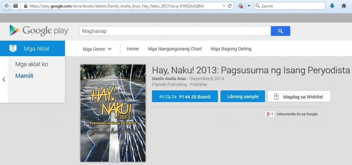Select Mamili in the sidebar

coord(24,76)
